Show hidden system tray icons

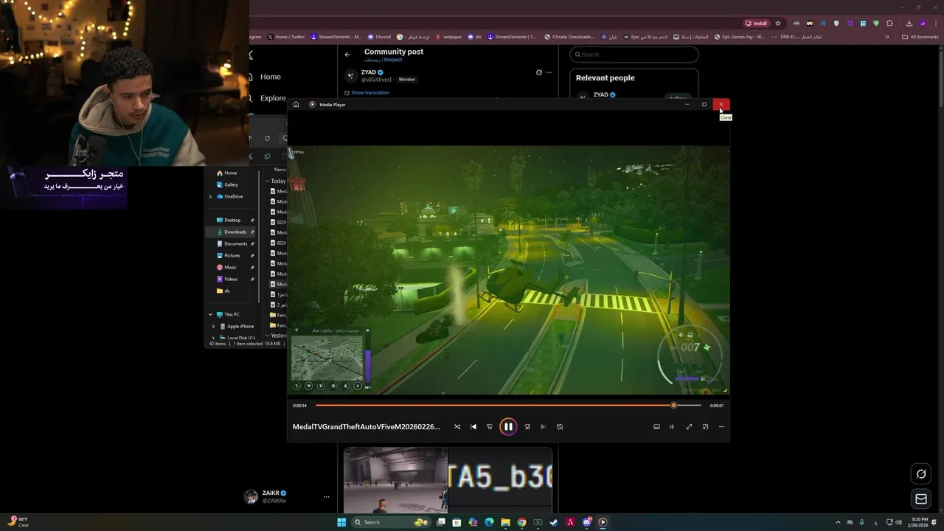click(838, 522)
